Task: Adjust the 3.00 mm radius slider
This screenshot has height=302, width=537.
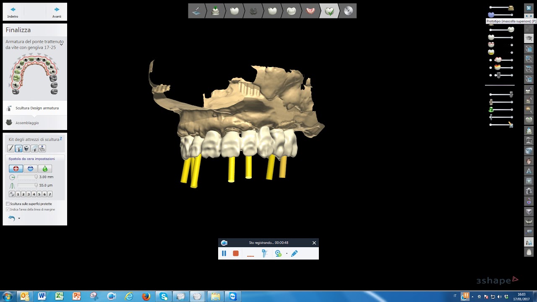Action: point(36,177)
